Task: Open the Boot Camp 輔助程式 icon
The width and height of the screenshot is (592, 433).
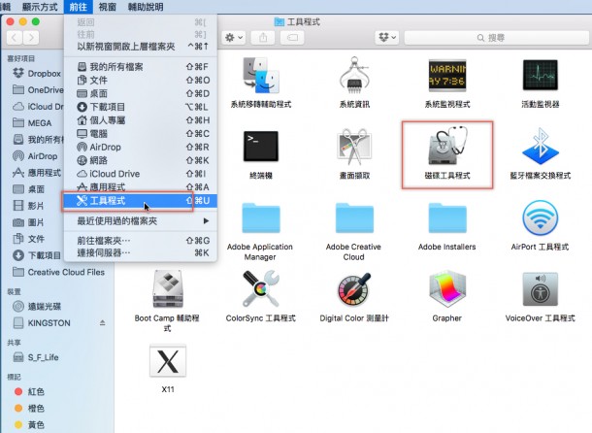Action: [x=168, y=289]
